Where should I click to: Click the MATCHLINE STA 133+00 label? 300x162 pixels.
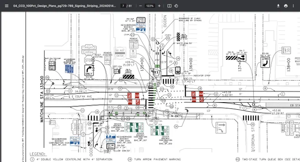click(42, 99)
